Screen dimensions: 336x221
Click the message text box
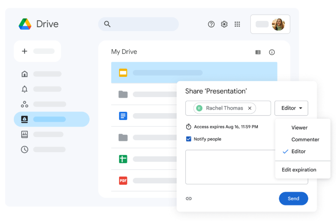pyautogui.click(x=230, y=167)
